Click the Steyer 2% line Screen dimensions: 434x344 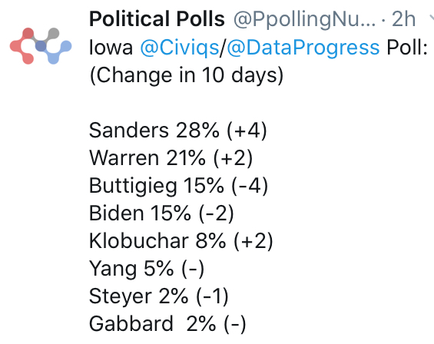[158, 296]
